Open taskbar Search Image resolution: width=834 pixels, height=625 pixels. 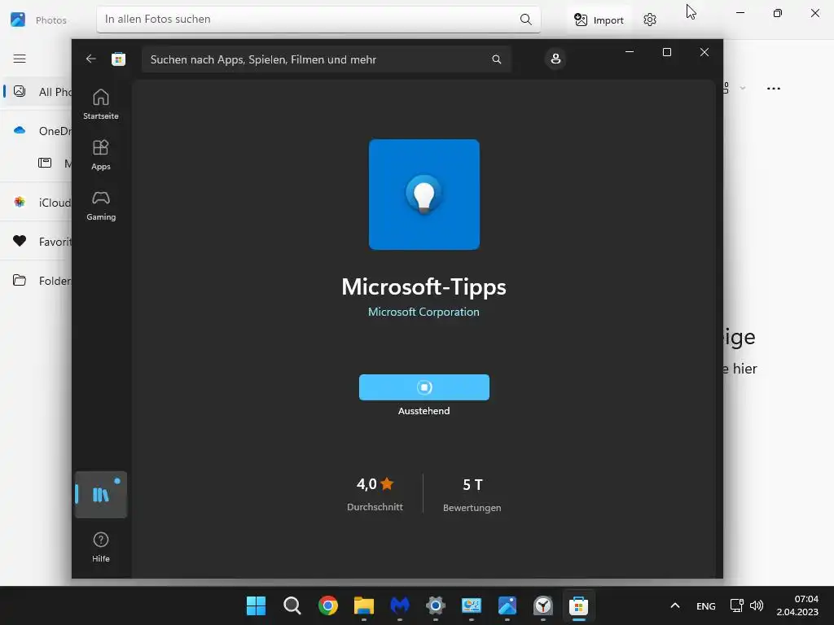click(292, 605)
